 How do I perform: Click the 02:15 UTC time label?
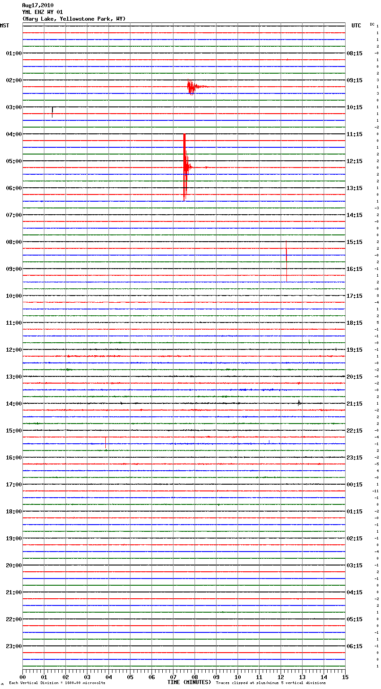click(x=355, y=539)
